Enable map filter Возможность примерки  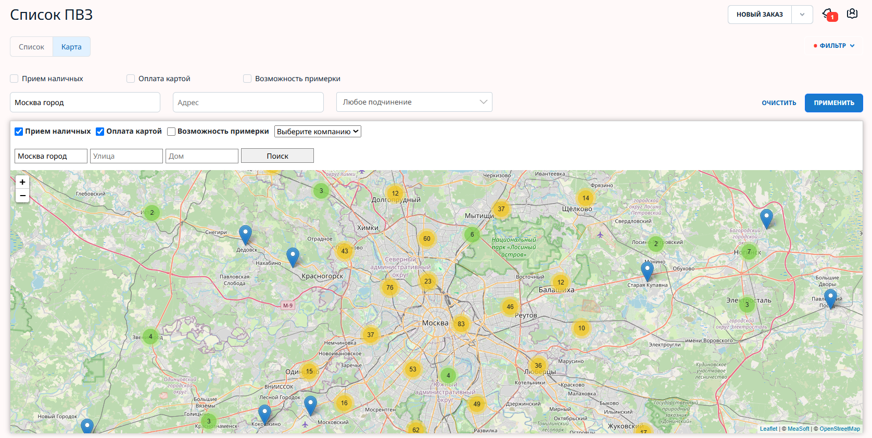171,132
